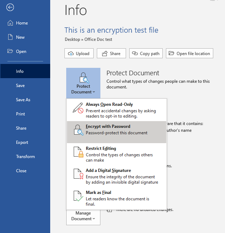Click the New document page icon
The image size is (225, 233).
point(10,37)
